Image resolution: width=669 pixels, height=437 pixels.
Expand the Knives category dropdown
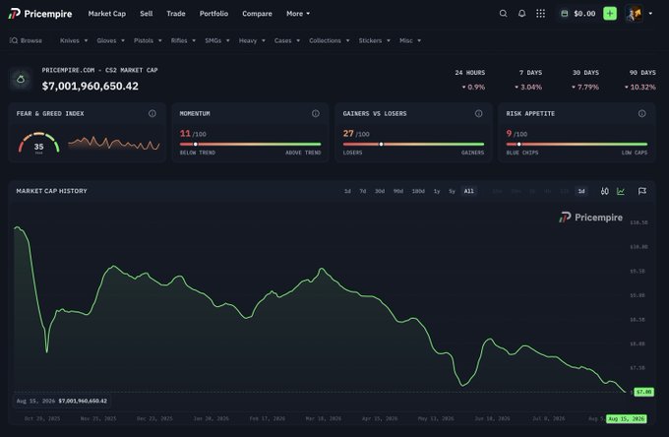click(74, 40)
